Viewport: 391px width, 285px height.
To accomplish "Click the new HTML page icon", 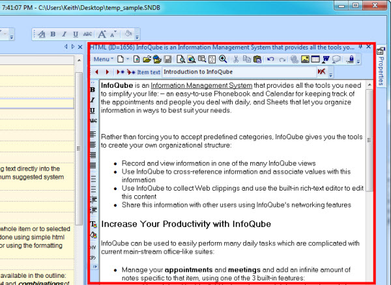I will pos(136,59).
